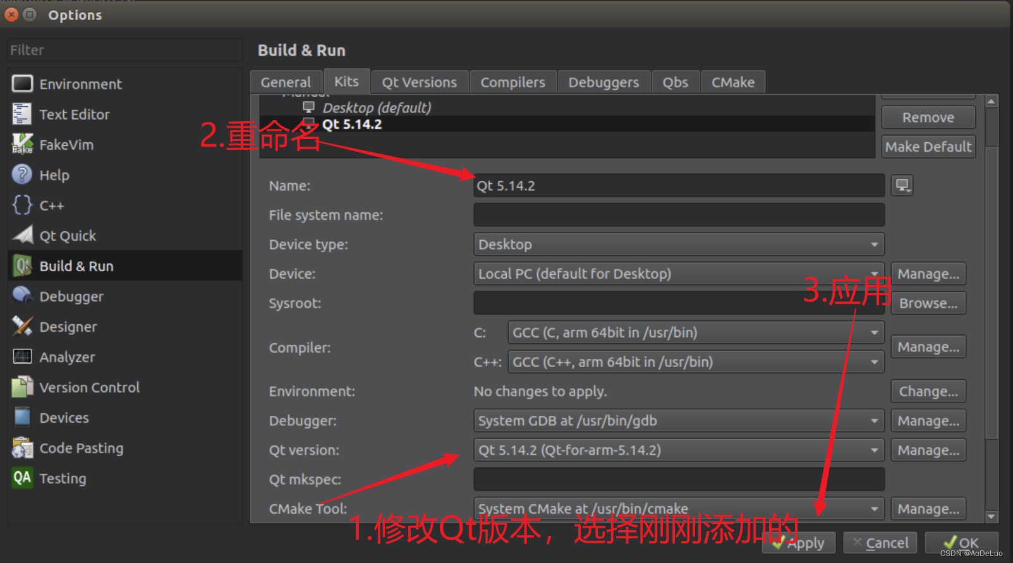The height and width of the screenshot is (563, 1013).
Task: Open the Analyzer monitor icon
Action: pyautogui.click(x=22, y=356)
